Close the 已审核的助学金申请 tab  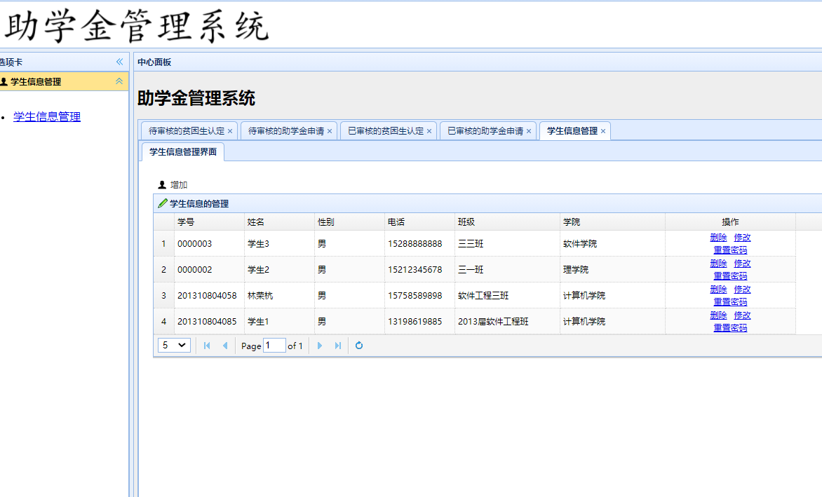pyautogui.click(x=529, y=131)
